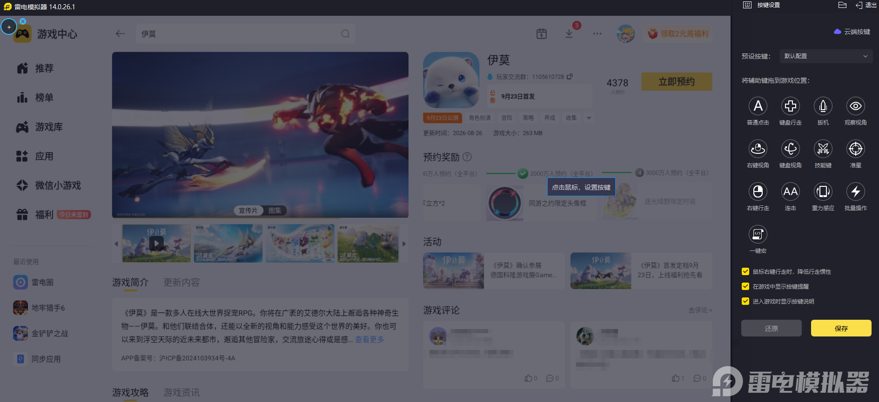
Task: Show next screenshots with right carousel arrow
Action: pos(404,244)
